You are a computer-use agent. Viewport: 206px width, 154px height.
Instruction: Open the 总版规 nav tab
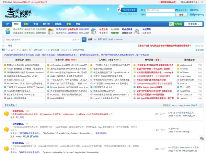pyautogui.click(x=58, y=24)
